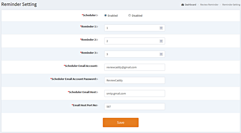
Task: Click the Reminder 2 spinner arrows
Action: coord(161,41)
